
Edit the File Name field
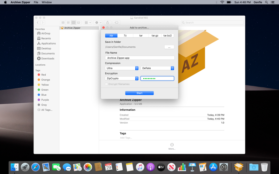[x=140, y=58]
